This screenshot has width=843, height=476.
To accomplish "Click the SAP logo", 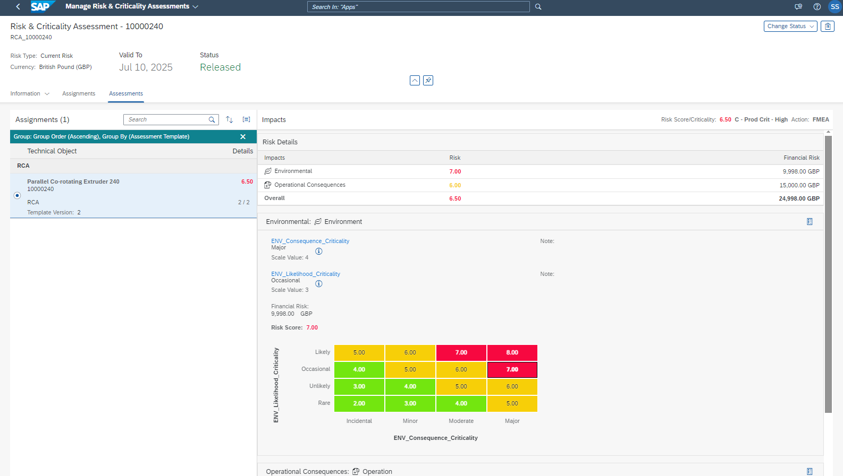I will pyautogui.click(x=42, y=6).
